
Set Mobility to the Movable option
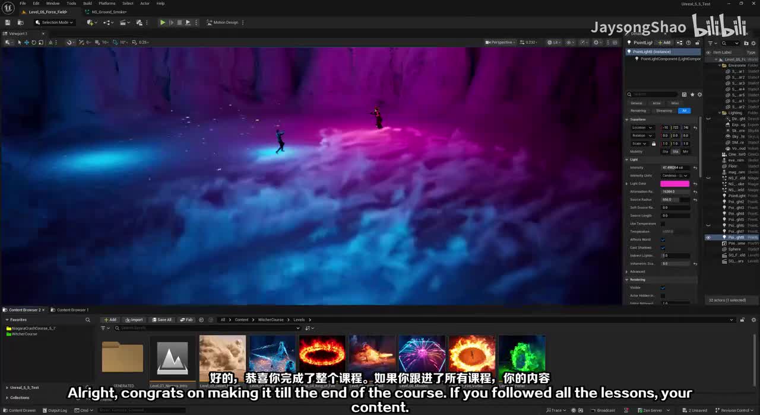(x=685, y=151)
